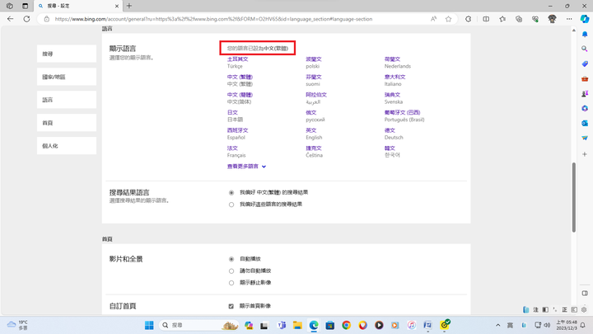The width and height of the screenshot is (593, 334).
Task: Show hidden system tray icons chevron
Action: point(498,325)
